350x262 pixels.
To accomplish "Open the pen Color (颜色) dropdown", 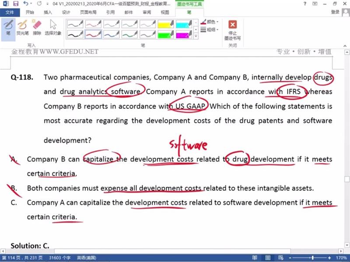I will coord(210,21).
